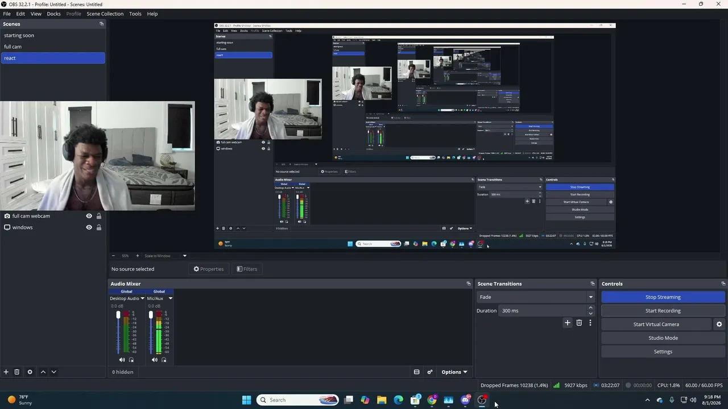Click the Windows taskbar Search box

(297, 400)
